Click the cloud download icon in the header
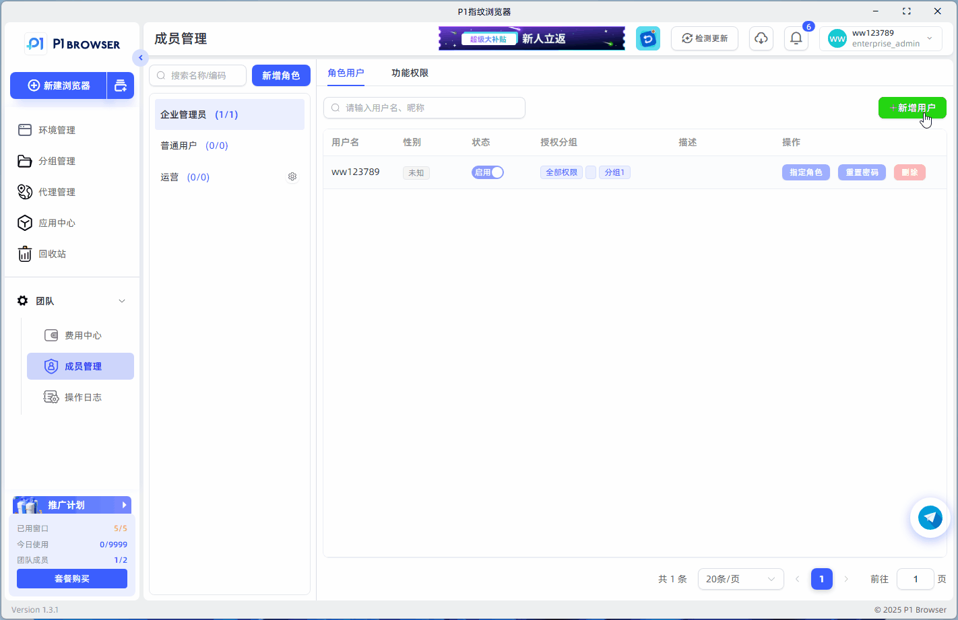 [x=761, y=38]
